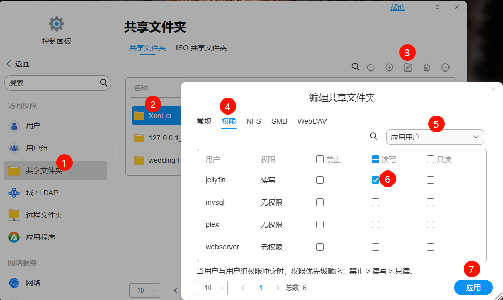Click the search magnifier in the shared folder toolbar
The image size is (503, 300).
[x=356, y=67]
